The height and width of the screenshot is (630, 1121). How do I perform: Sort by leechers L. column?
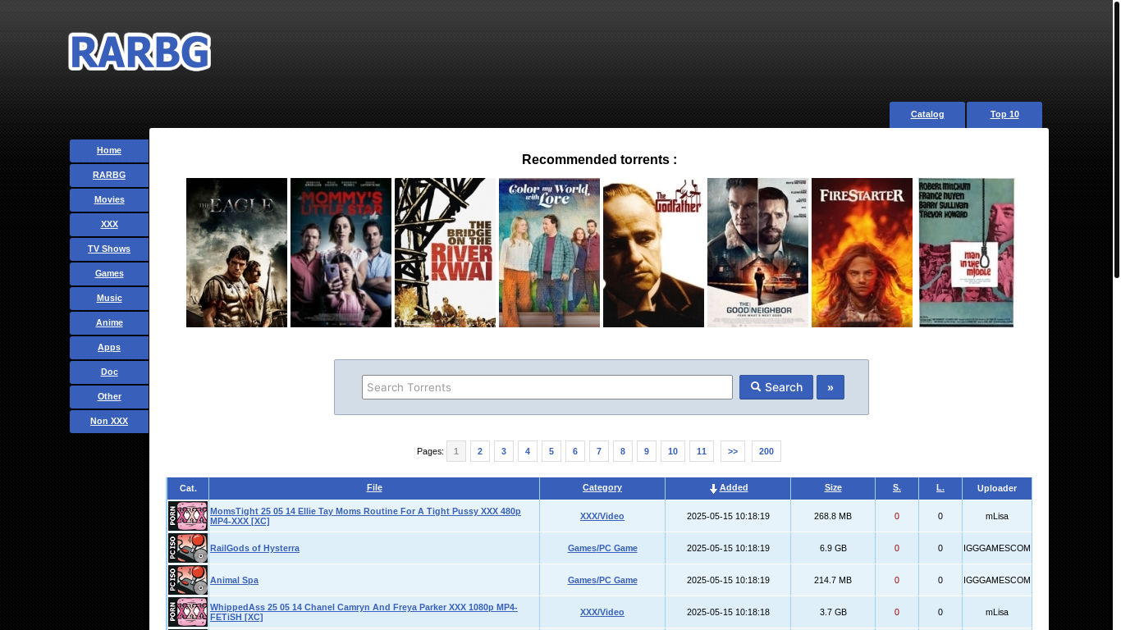click(940, 487)
